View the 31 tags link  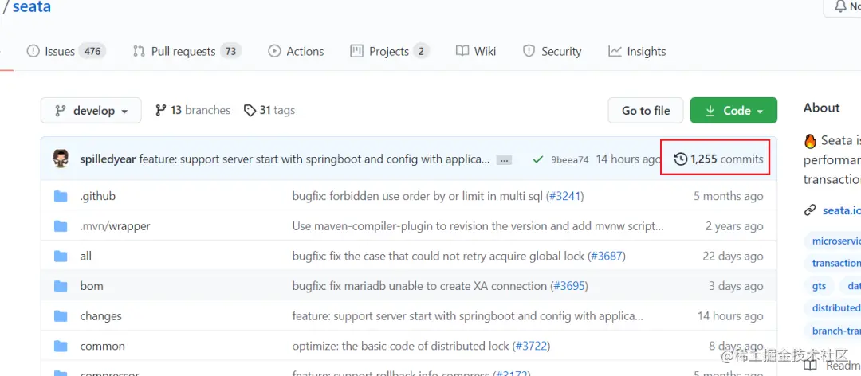click(269, 110)
